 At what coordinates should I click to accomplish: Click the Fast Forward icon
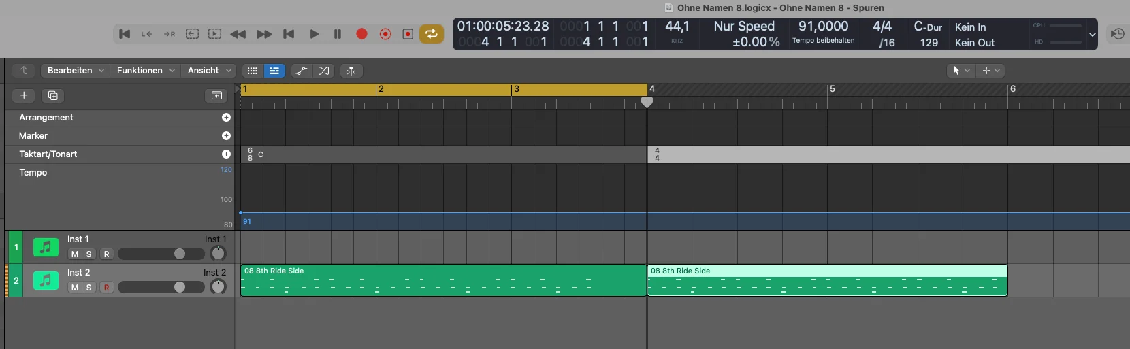[x=264, y=34]
